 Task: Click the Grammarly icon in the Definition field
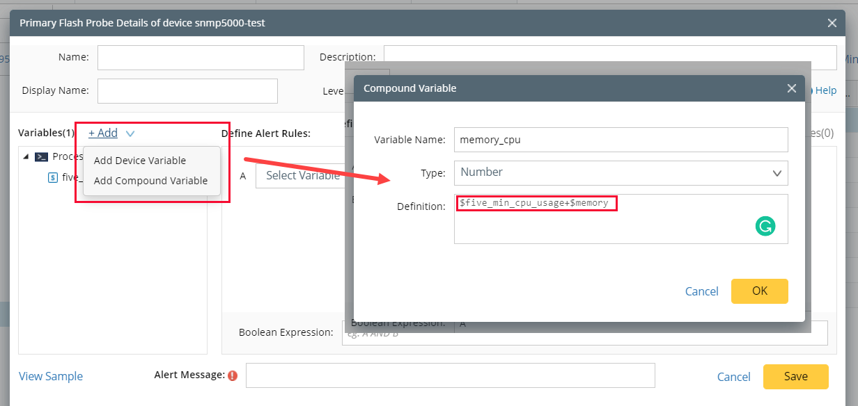pyautogui.click(x=765, y=226)
